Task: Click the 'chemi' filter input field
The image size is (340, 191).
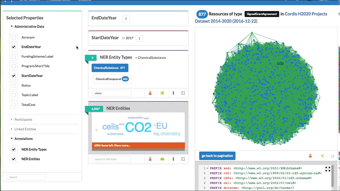Action: tap(112, 93)
